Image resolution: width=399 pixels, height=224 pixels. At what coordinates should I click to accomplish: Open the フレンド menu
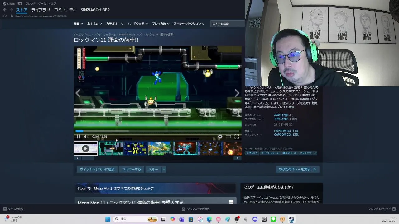[30, 4]
